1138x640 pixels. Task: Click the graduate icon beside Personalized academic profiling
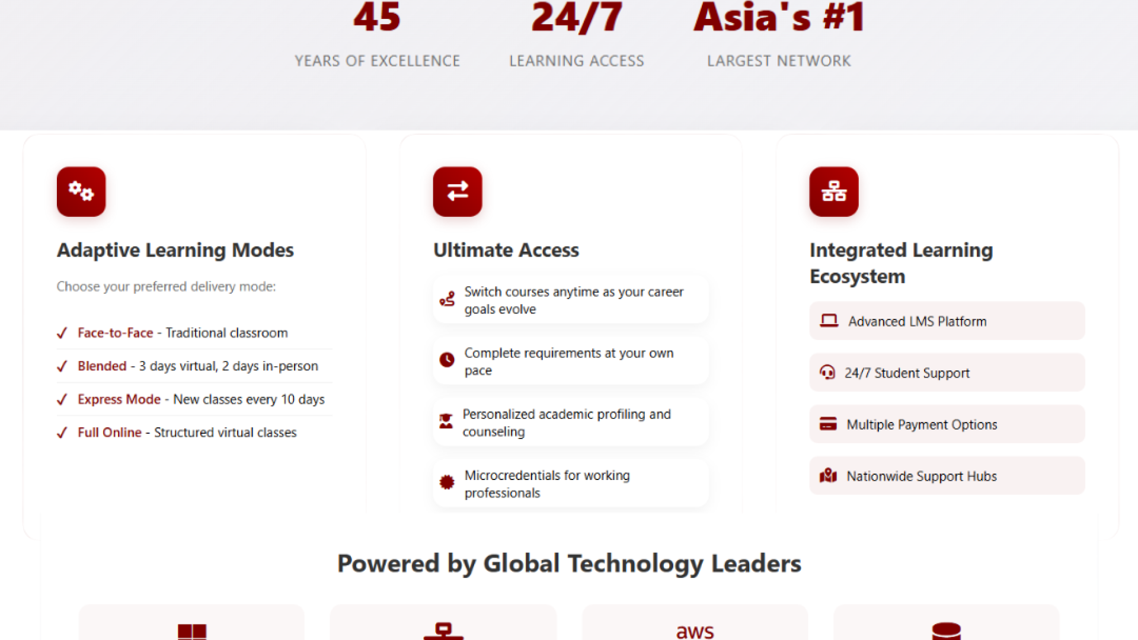[446, 421]
